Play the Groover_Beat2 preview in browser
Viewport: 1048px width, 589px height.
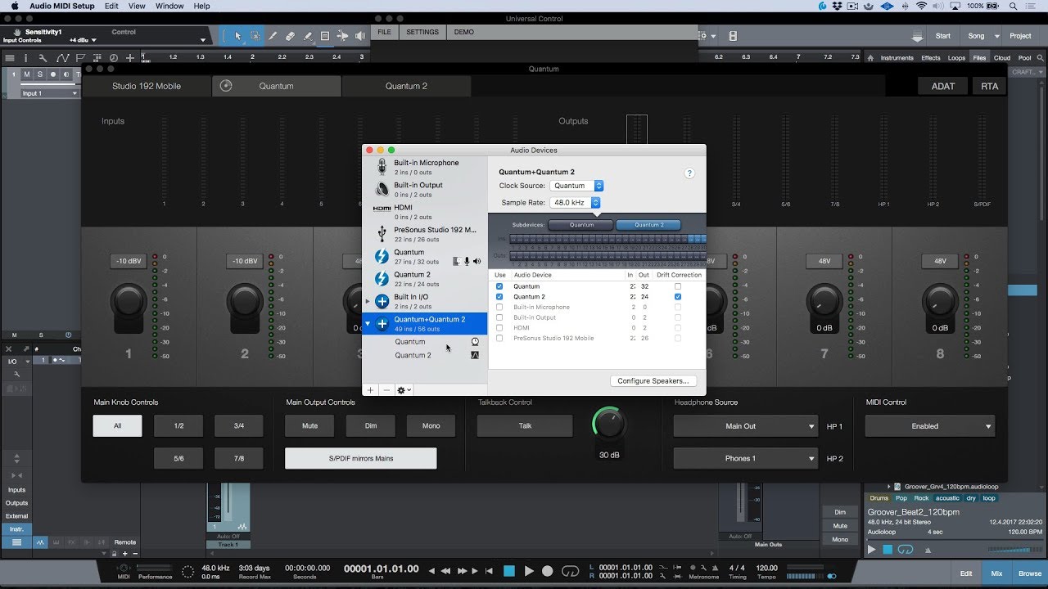click(x=871, y=550)
